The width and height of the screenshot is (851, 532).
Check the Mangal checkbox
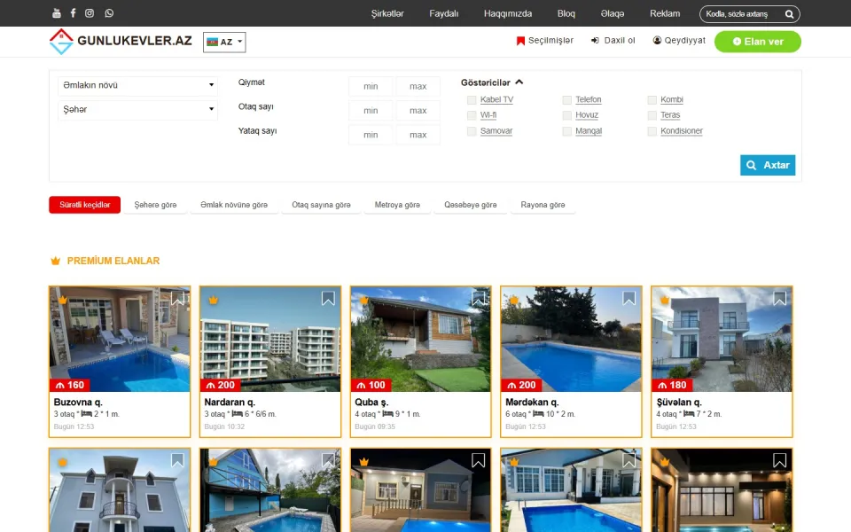coord(567,131)
